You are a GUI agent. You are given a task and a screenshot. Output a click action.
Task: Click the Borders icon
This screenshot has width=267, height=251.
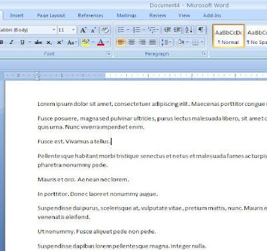[195, 42]
